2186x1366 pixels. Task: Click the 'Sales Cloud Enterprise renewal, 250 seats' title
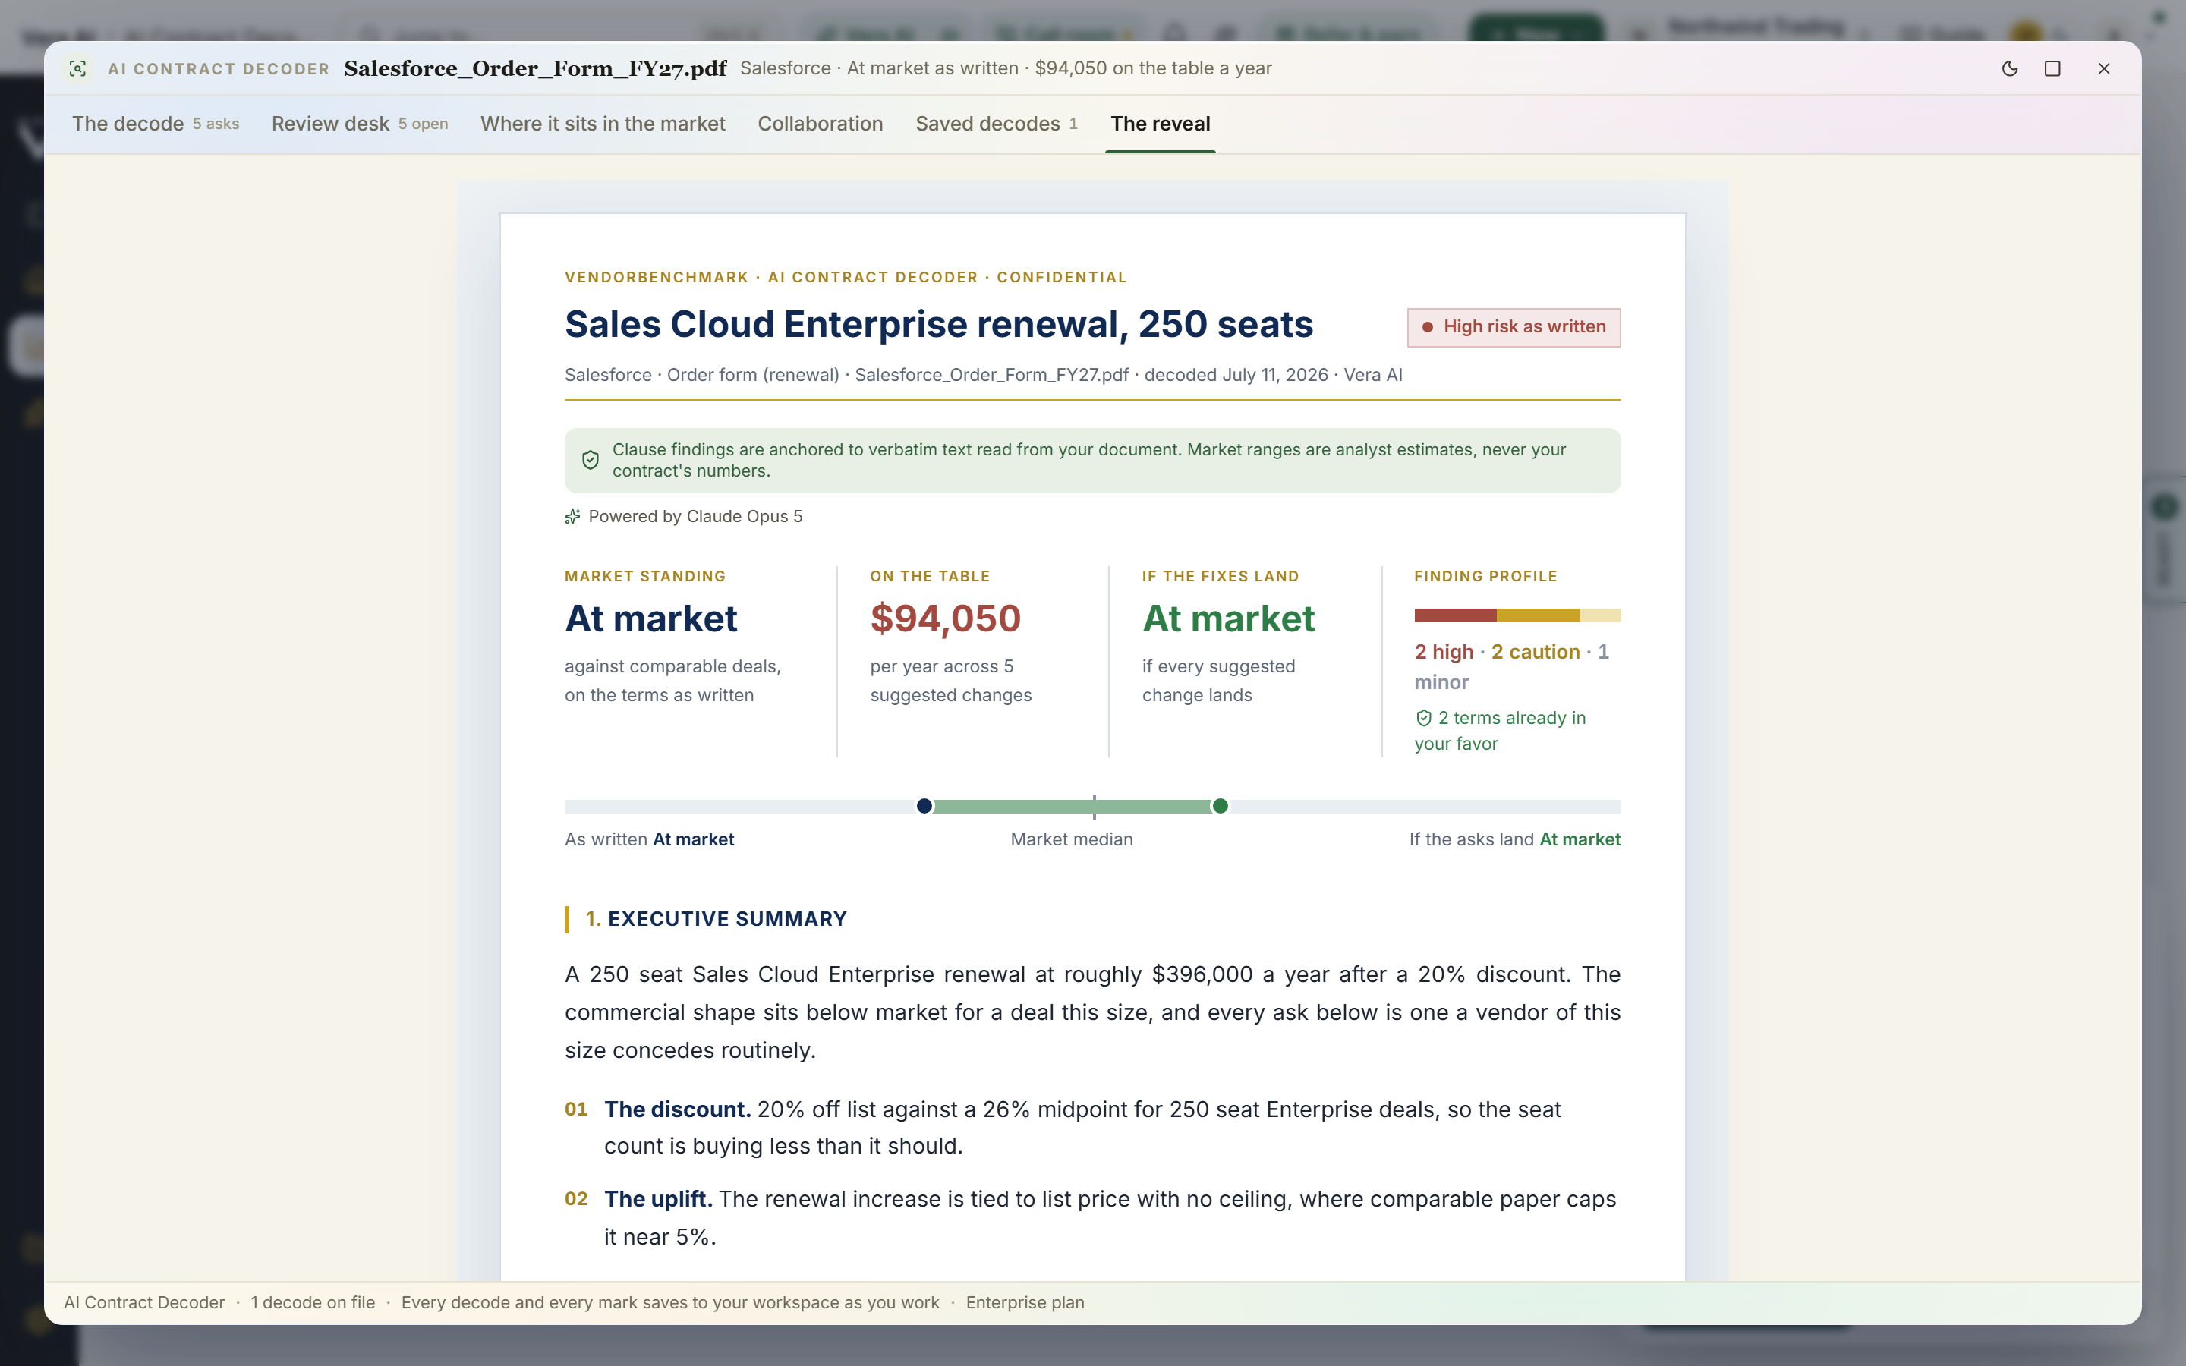pos(938,324)
